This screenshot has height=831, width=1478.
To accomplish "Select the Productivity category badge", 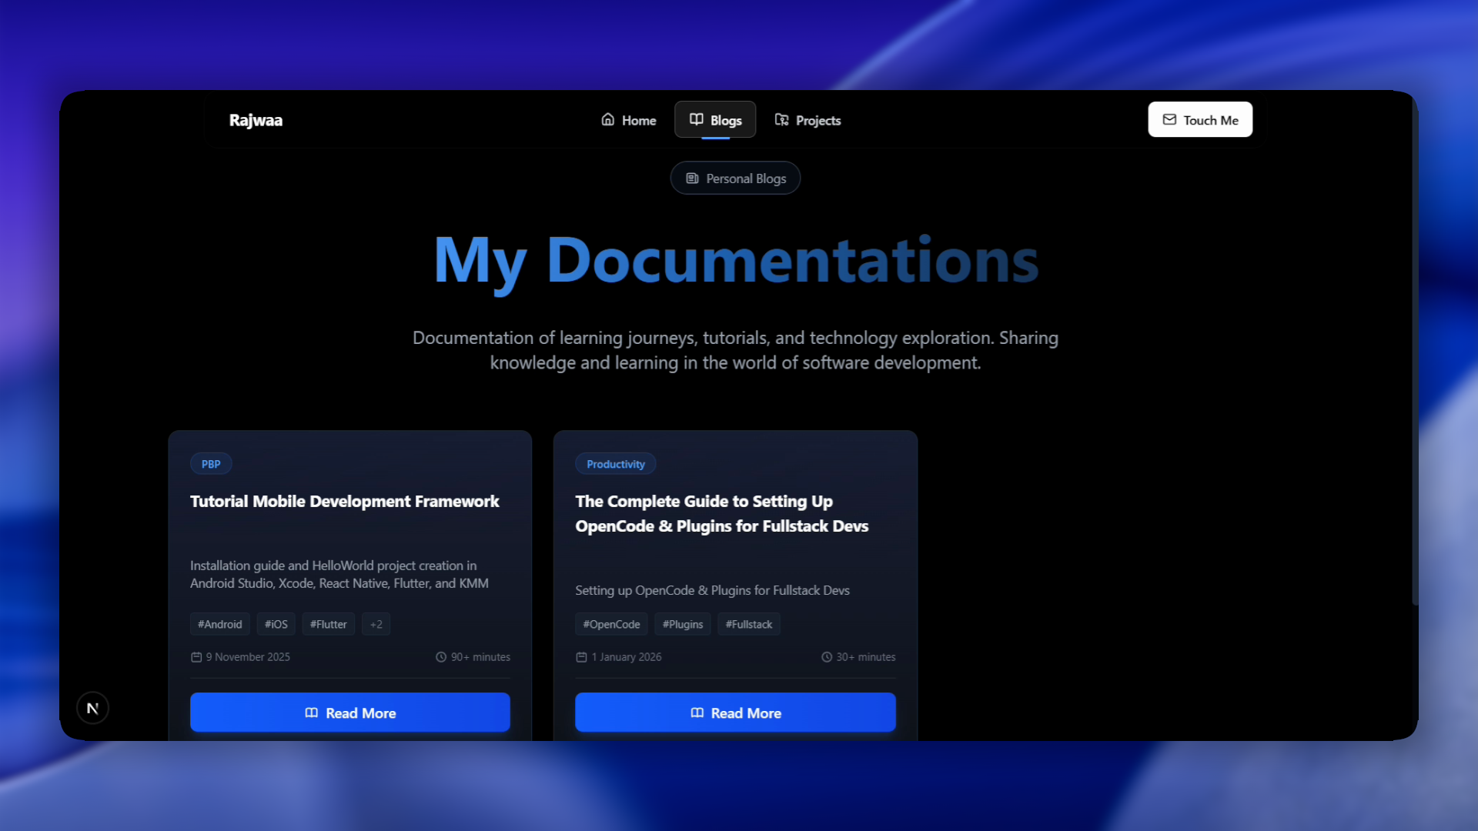I will tap(615, 464).
